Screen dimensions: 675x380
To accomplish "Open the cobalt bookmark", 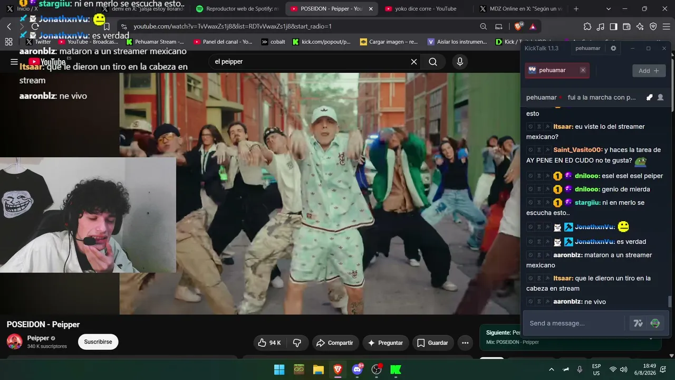I will (273, 42).
